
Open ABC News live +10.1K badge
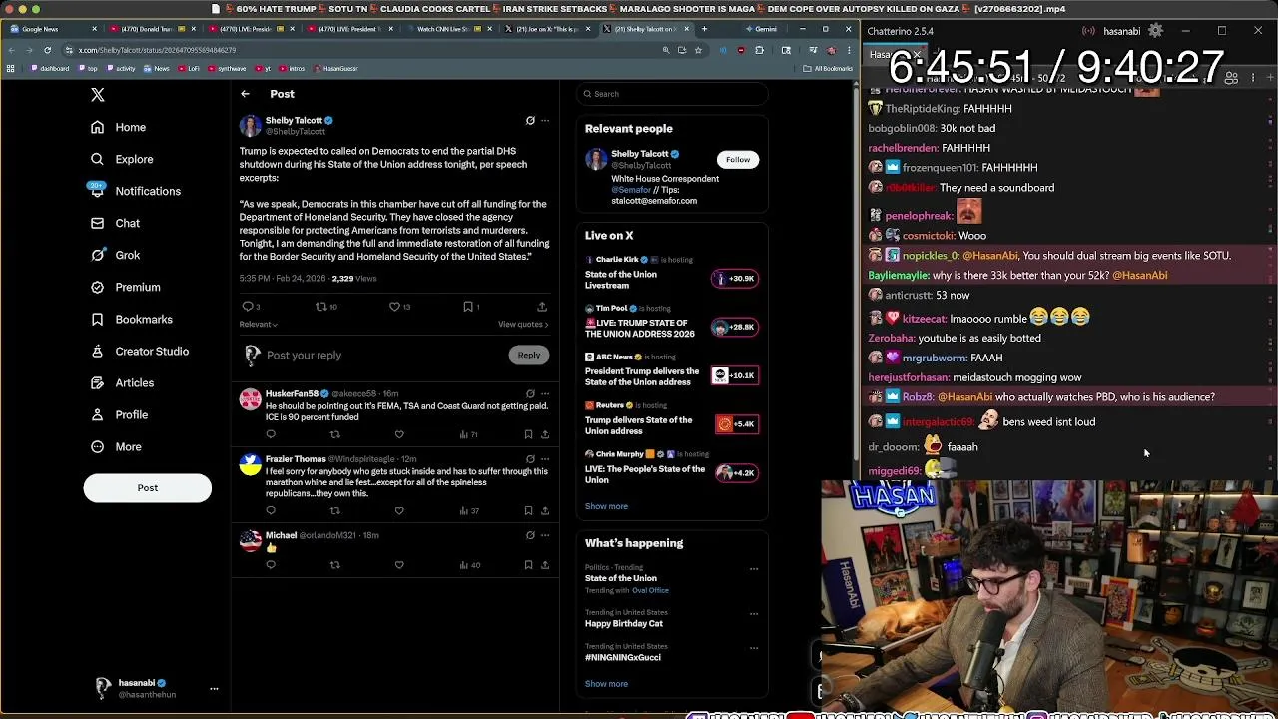734,375
